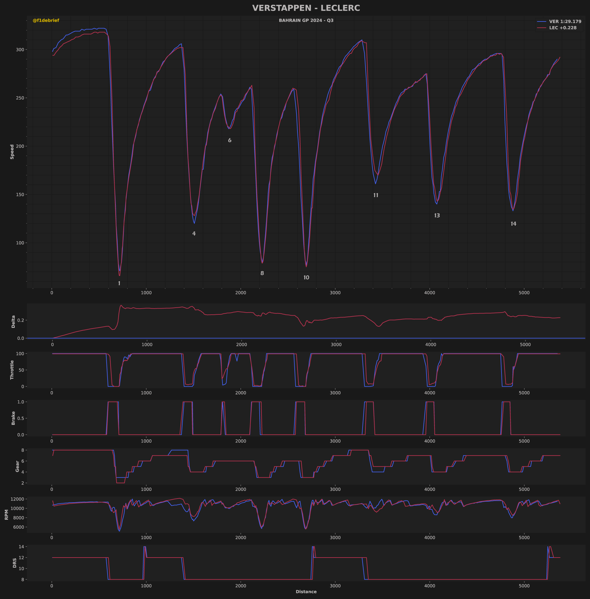Click the Delta subplot axis label
Image resolution: width=590 pixels, height=599 pixels.
pyautogui.click(x=13, y=322)
